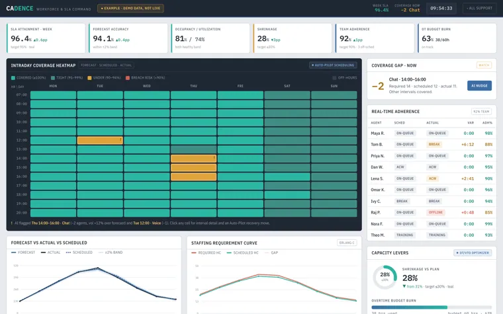Click the Forecast · Scheduled · Actual tag
Image resolution: width=503 pixels, height=314 pixels.
(106, 65)
